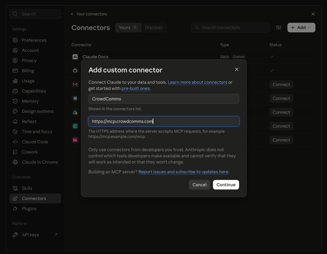
Task: Open the pre-built ones link
Action: [x=136, y=89]
